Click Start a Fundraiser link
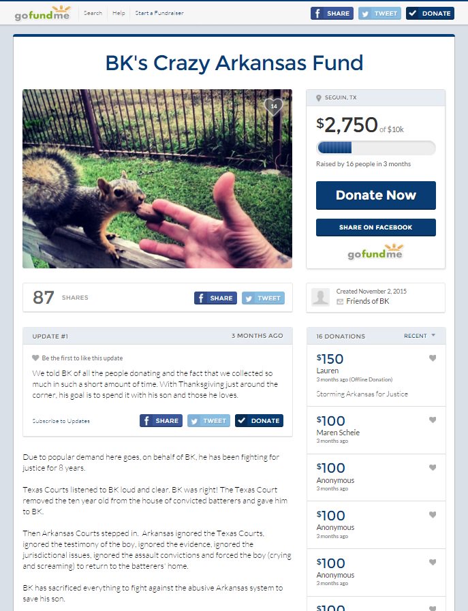Image resolution: width=468 pixels, height=611 pixels. coord(159,13)
